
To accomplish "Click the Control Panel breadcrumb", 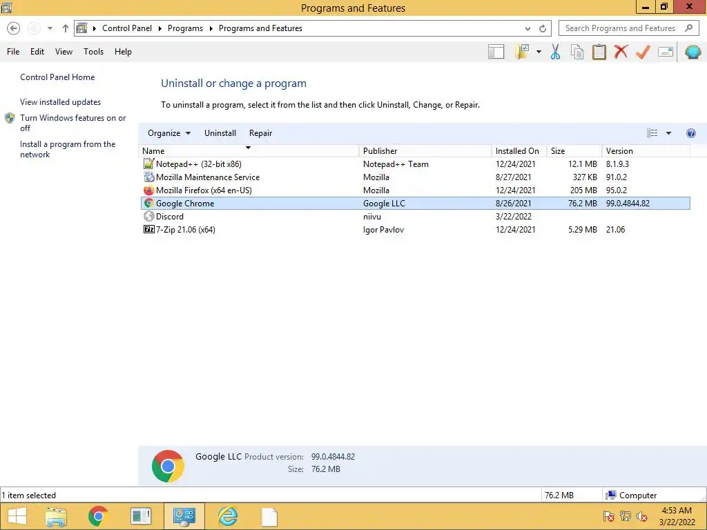I will pyautogui.click(x=127, y=28).
